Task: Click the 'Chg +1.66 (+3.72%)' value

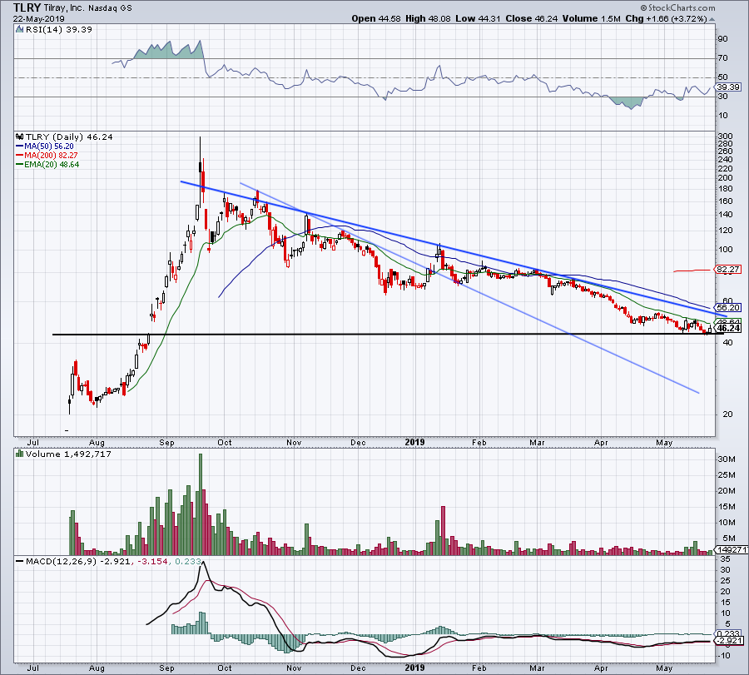Action: coord(666,18)
